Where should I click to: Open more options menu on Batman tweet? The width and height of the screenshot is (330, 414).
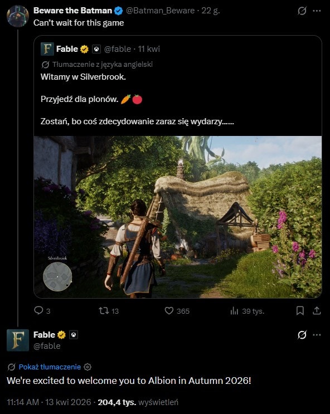click(317, 11)
